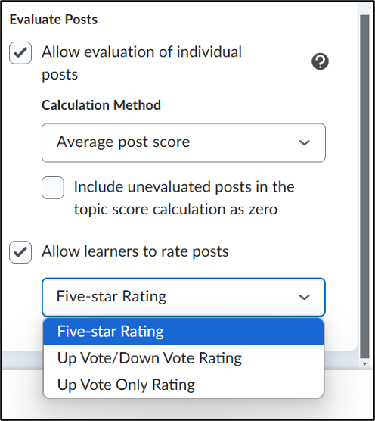Click the chevron arrow of Five-star Rating box

pyautogui.click(x=304, y=298)
